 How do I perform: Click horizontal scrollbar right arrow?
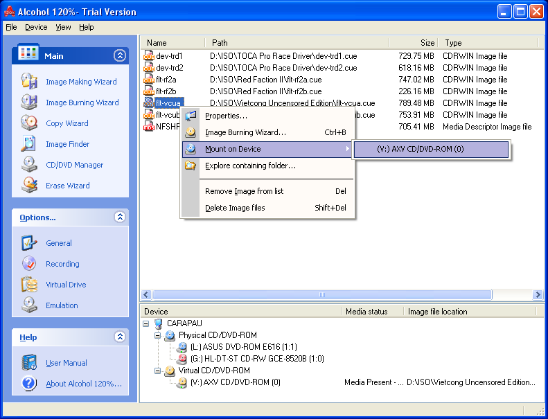pyautogui.click(x=538, y=295)
